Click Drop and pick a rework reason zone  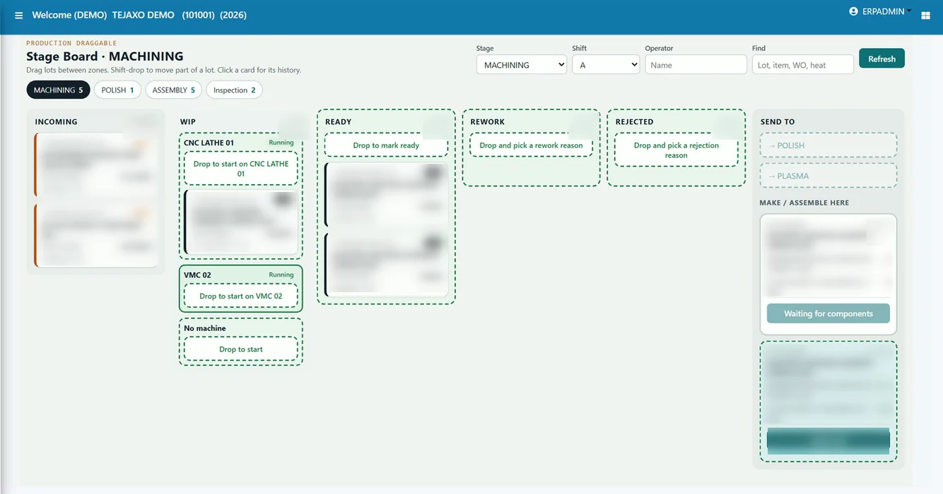(x=531, y=145)
